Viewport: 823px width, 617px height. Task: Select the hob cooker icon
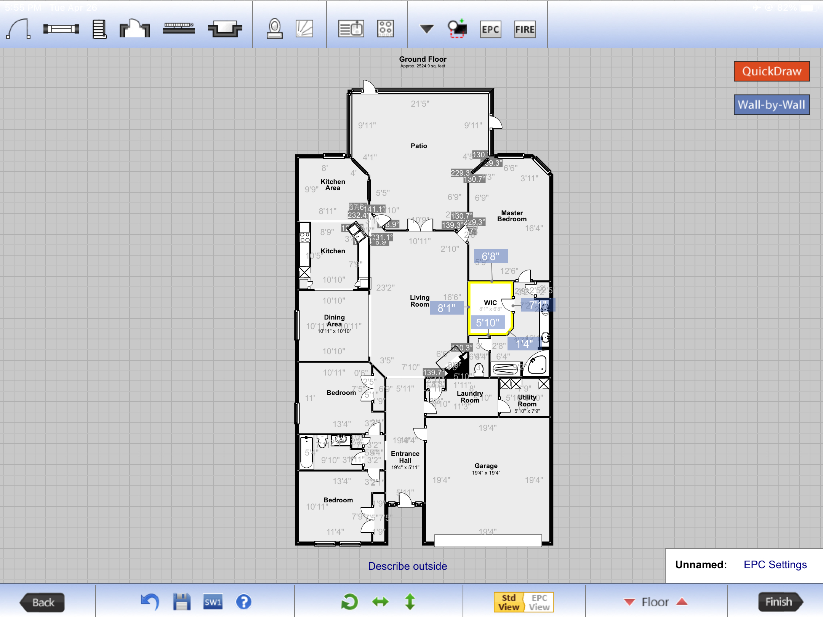[385, 29]
